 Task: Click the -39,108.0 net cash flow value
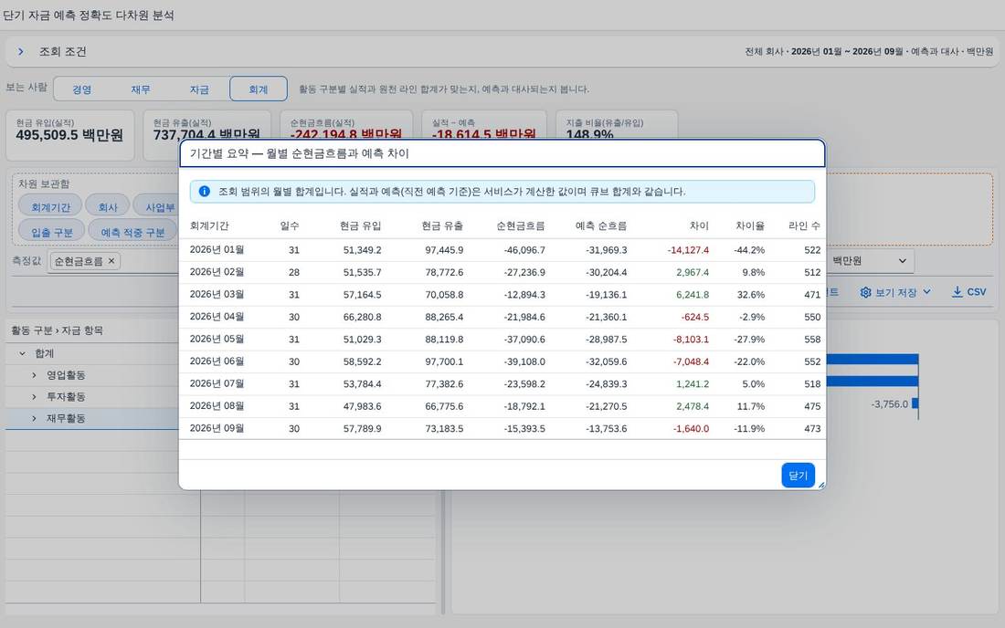click(524, 361)
